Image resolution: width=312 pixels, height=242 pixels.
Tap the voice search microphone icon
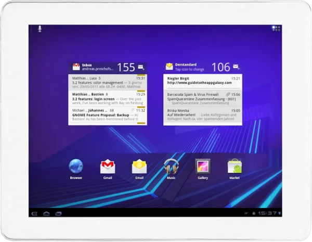(40, 29)
